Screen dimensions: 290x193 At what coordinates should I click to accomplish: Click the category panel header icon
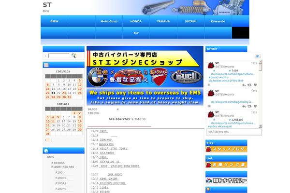pos(46,151)
